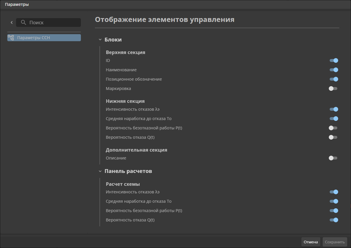Disable Позиционное обозначение switch

click(334, 79)
